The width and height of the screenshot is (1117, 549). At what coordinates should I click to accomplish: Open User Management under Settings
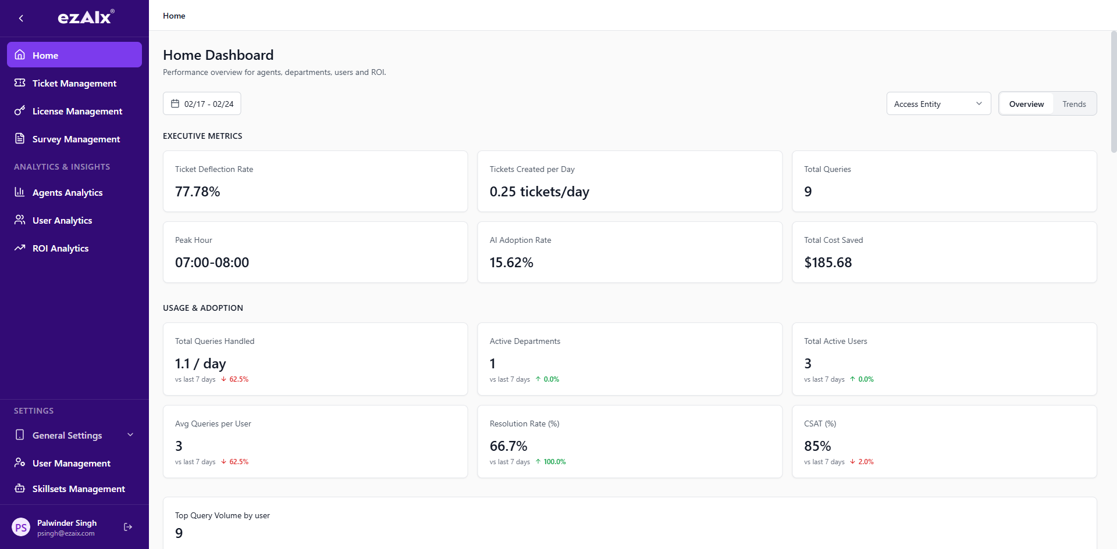[72, 463]
